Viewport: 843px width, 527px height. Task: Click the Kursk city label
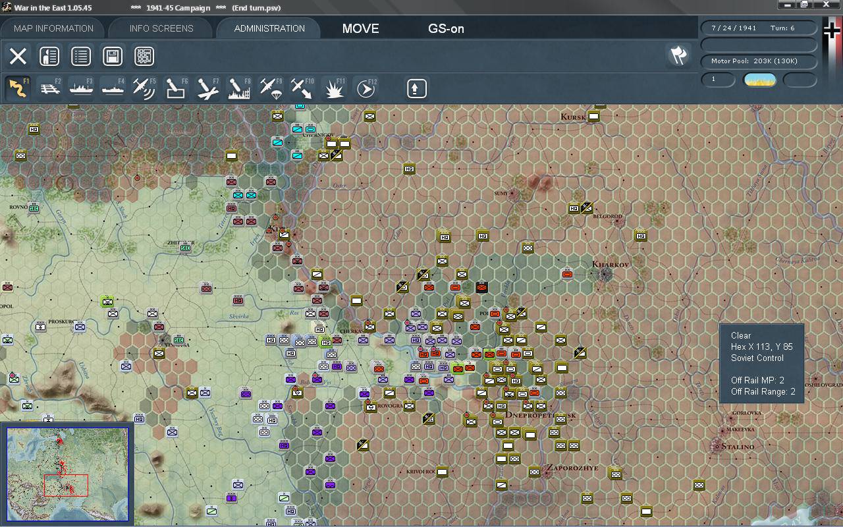pyautogui.click(x=572, y=117)
